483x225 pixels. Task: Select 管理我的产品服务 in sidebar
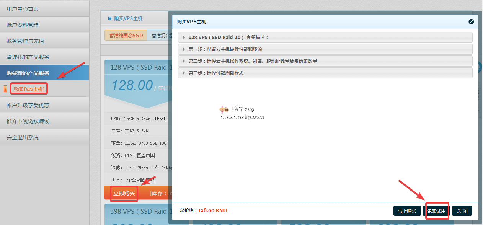28,57
